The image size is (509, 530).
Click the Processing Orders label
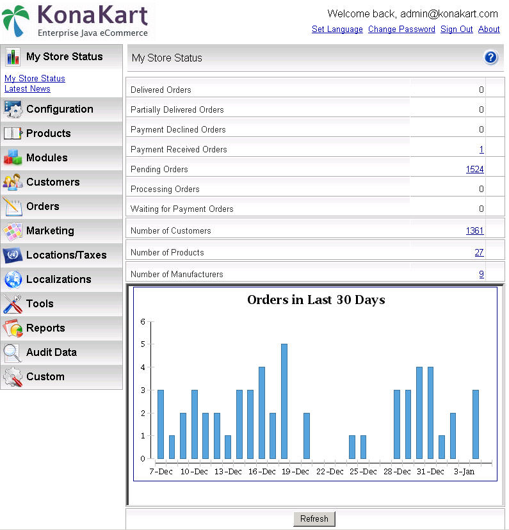tap(165, 189)
